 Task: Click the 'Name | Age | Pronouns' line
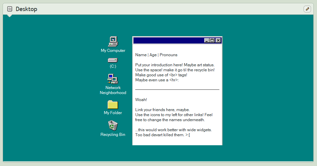coord(156,55)
